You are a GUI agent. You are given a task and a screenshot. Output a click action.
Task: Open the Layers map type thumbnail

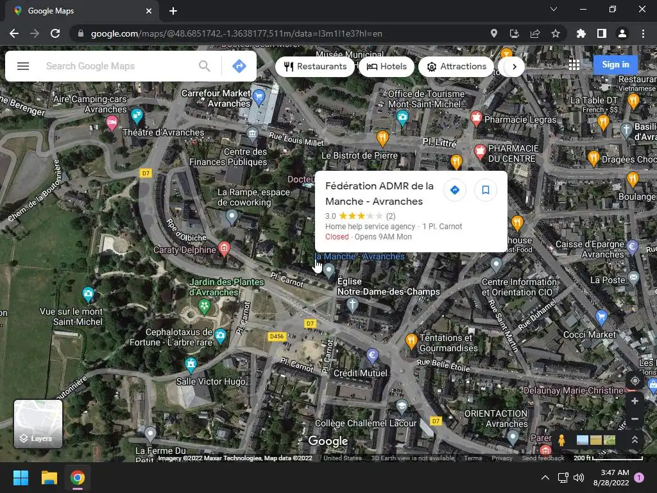pos(38,424)
